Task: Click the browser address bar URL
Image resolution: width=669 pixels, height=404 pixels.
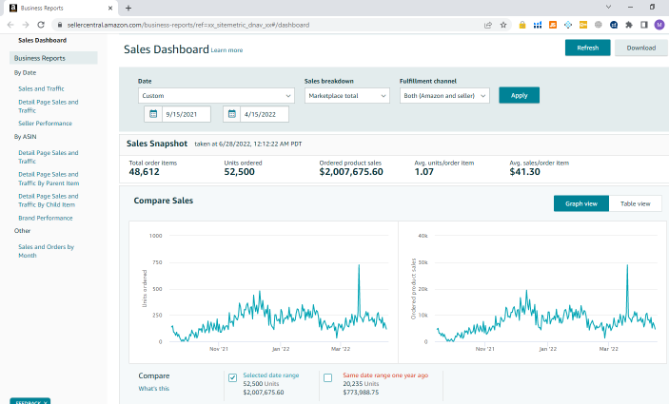Action: (188, 25)
